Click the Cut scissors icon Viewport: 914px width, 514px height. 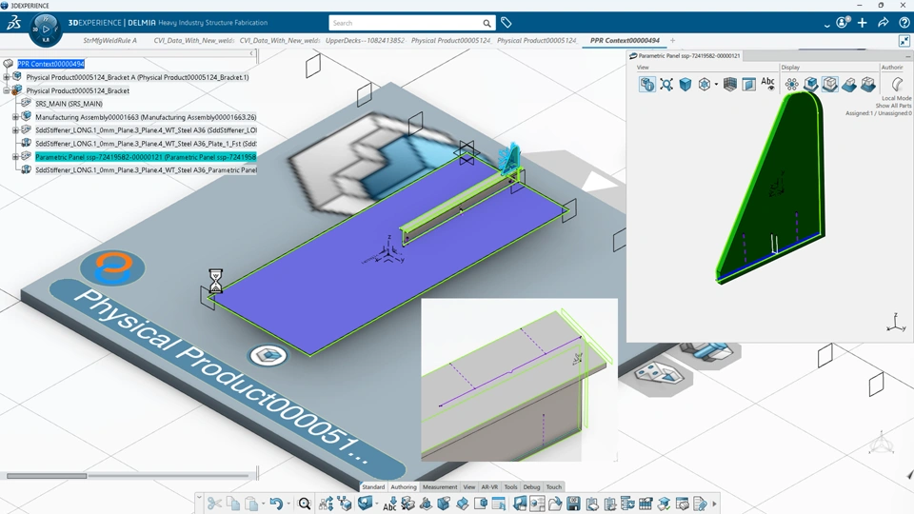pos(214,504)
